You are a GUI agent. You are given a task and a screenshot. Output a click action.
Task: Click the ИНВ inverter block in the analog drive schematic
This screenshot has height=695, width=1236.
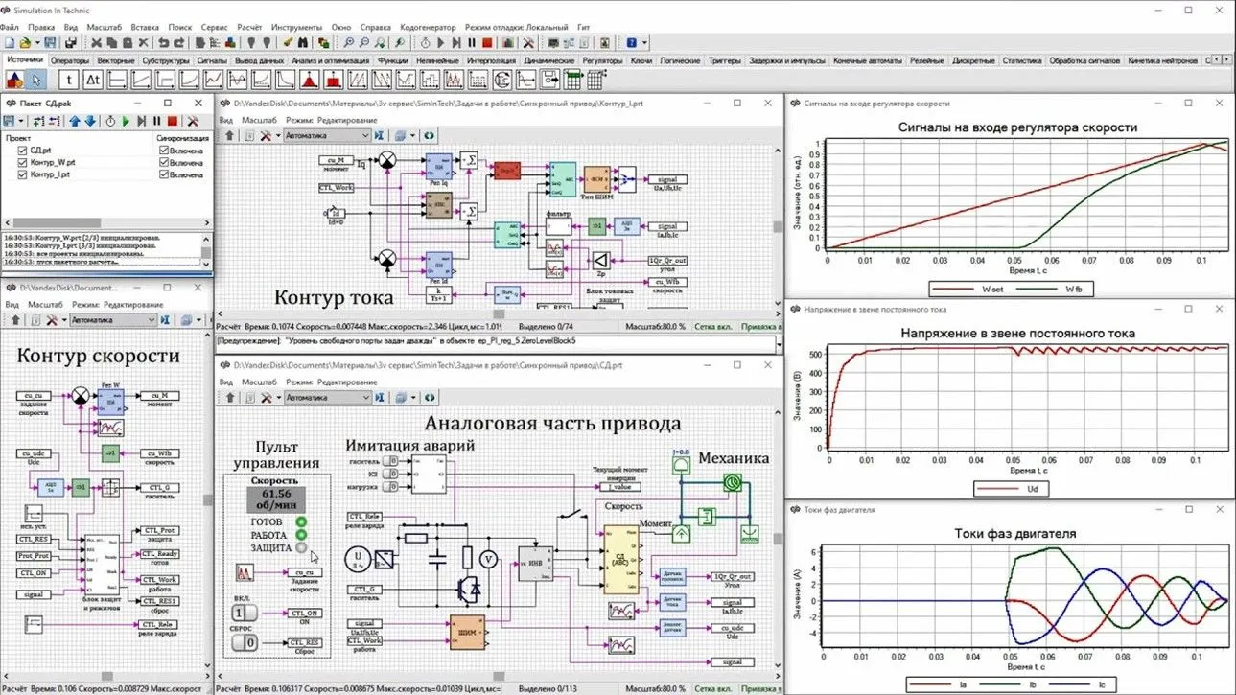pos(535,563)
